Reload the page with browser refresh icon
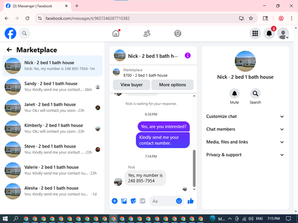 click(x=27, y=18)
